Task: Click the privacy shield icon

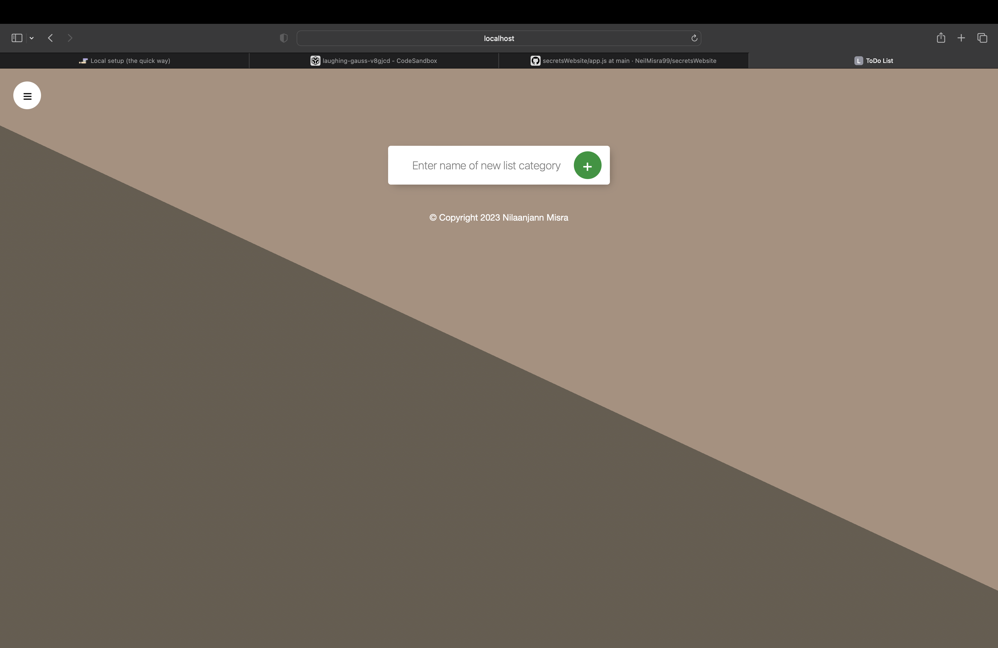Action: coord(284,38)
